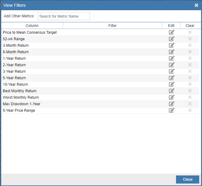Click the Column header
The width and height of the screenshot is (202, 186).
32,26
